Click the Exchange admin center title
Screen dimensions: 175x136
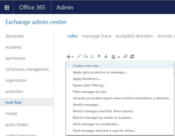pos(36,22)
